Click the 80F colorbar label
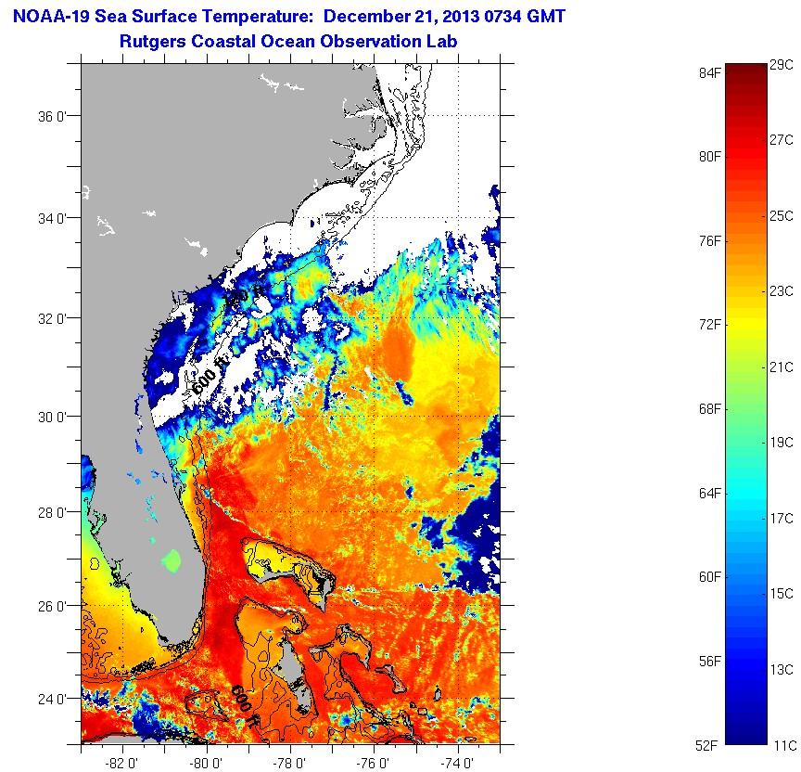Screen dimensions: 801x772 click(709, 157)
